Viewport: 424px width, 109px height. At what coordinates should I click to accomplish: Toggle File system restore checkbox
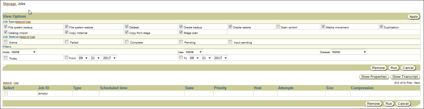(66, 27)
